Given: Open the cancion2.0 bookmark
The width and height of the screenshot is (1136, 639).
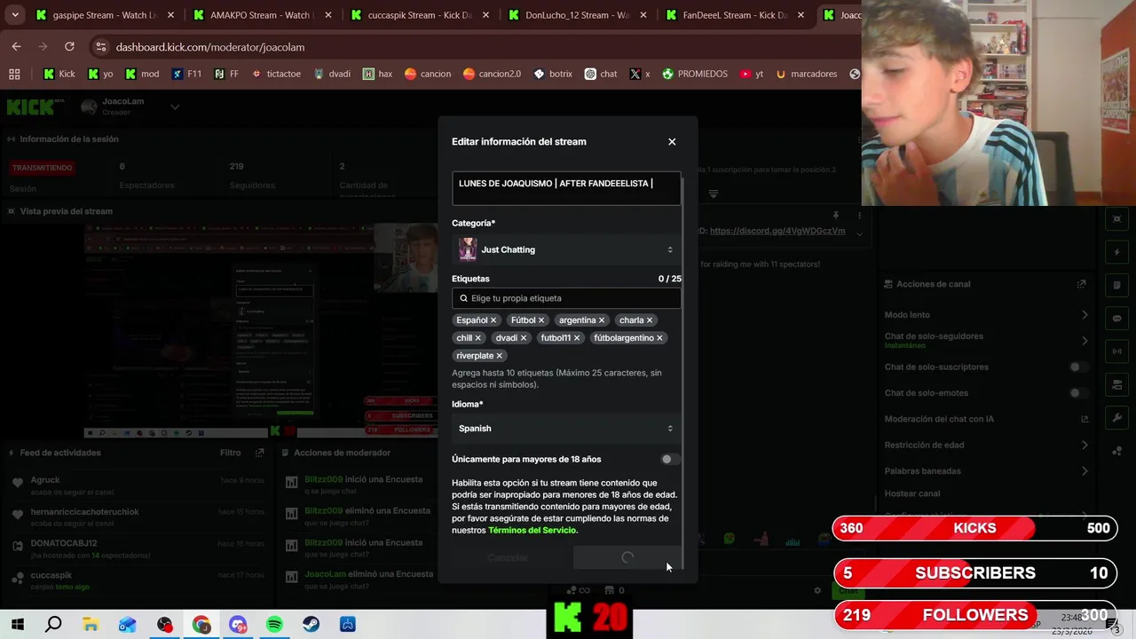Looking at the screenshot, I should 492,75.
